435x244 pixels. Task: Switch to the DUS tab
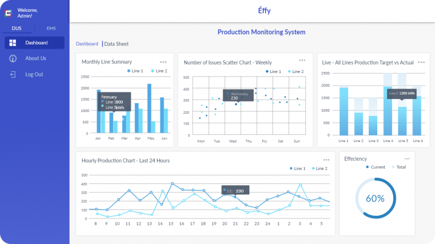point(17,28)
